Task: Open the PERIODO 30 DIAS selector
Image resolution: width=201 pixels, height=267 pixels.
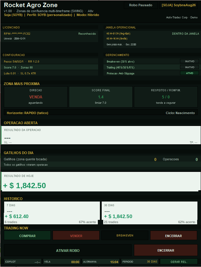Action: pos(140,262)
